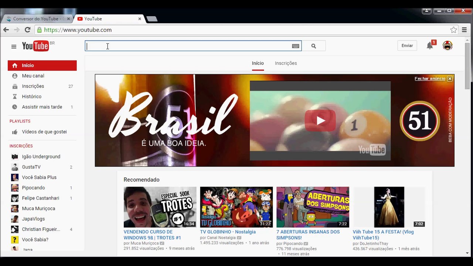Close the ad with the X icon

click(x=450, y=79)
